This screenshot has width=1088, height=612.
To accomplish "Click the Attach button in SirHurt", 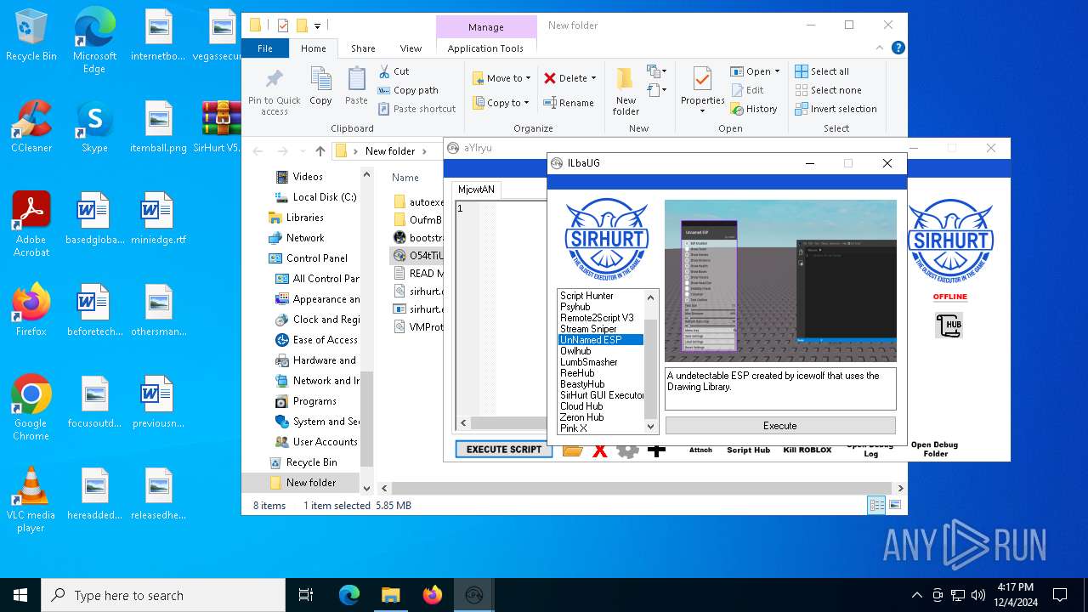I will point(700,450).
